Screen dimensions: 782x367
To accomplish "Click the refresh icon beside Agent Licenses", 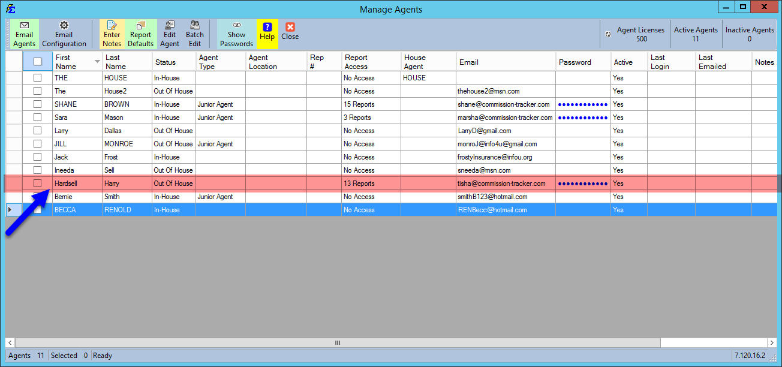I will [607, 34].
